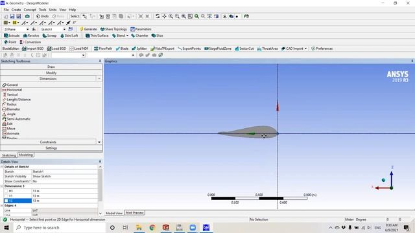
Task: Open the Sketch1 sketch dropdown
Action: pos(64,29)
